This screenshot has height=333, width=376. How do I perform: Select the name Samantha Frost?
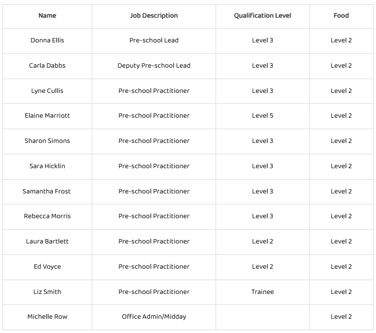coord(47,192)
